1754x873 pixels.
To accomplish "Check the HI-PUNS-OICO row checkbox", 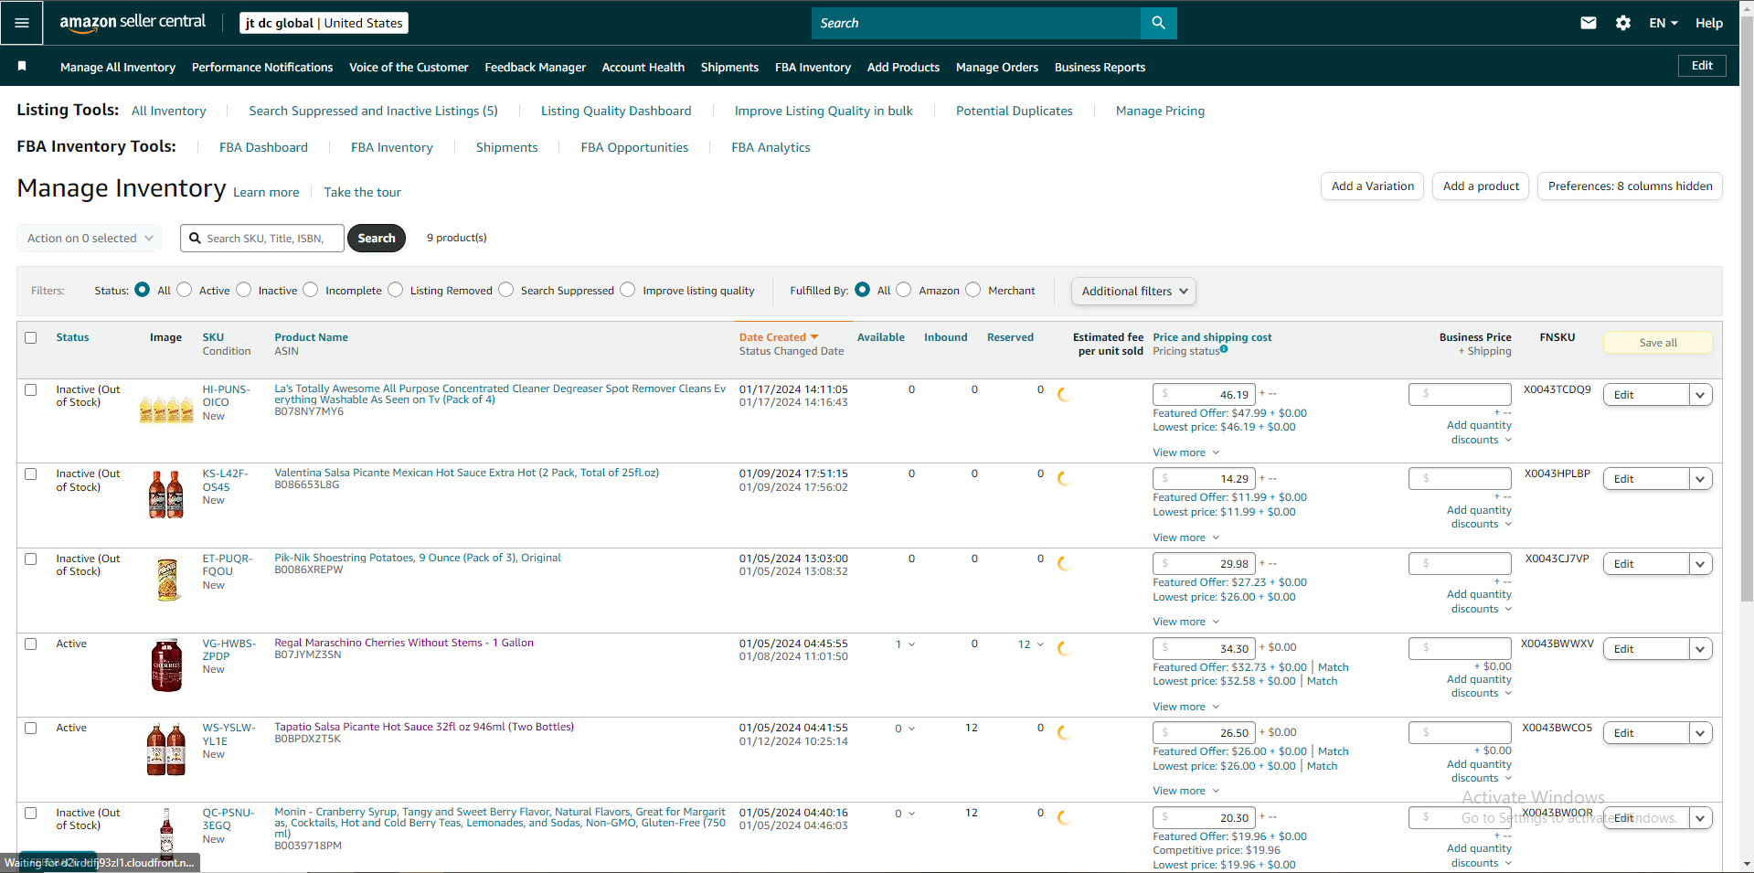I will pyautogui.click(x=30, y=389).
